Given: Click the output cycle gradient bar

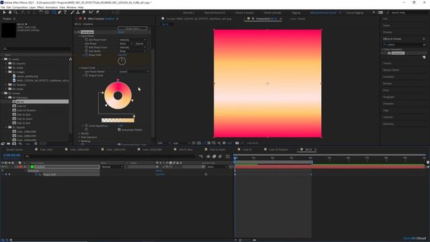Looking at the screenshot, I should 118,120.
